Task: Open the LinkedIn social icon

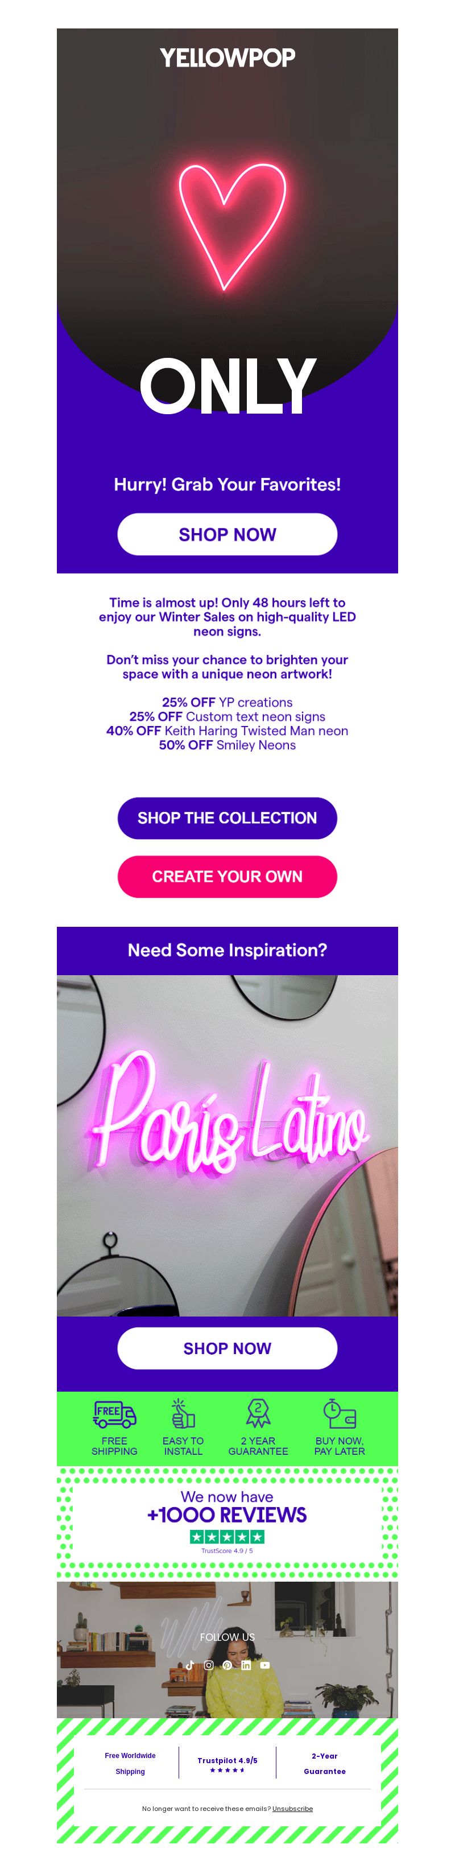Action: (246, 1665)
